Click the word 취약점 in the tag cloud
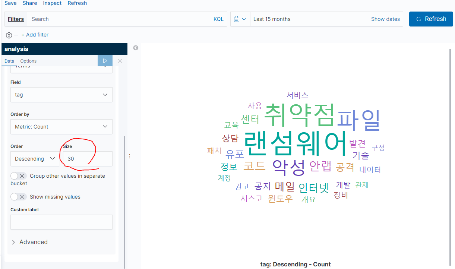Viewport: 455px width, 269px height. (x=299, y=115)
